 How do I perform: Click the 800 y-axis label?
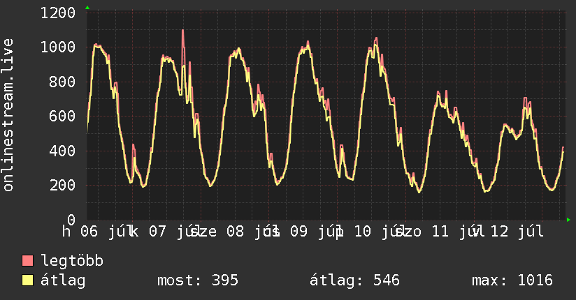tap(62, 82)
